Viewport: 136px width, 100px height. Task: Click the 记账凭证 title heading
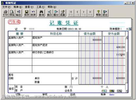pos(64,23)
